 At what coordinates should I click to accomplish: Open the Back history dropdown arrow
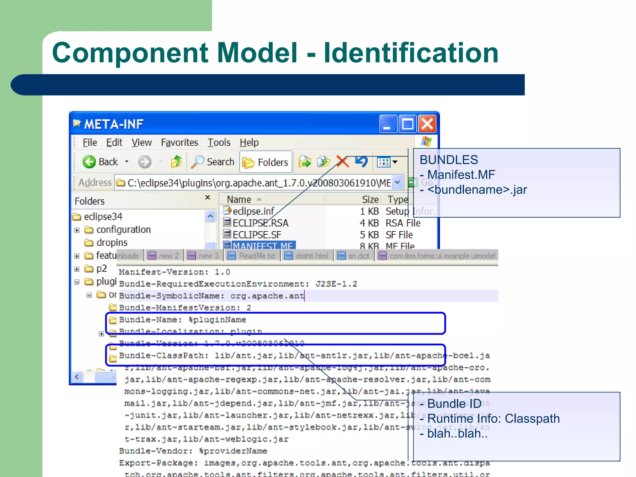click(127, 162)
